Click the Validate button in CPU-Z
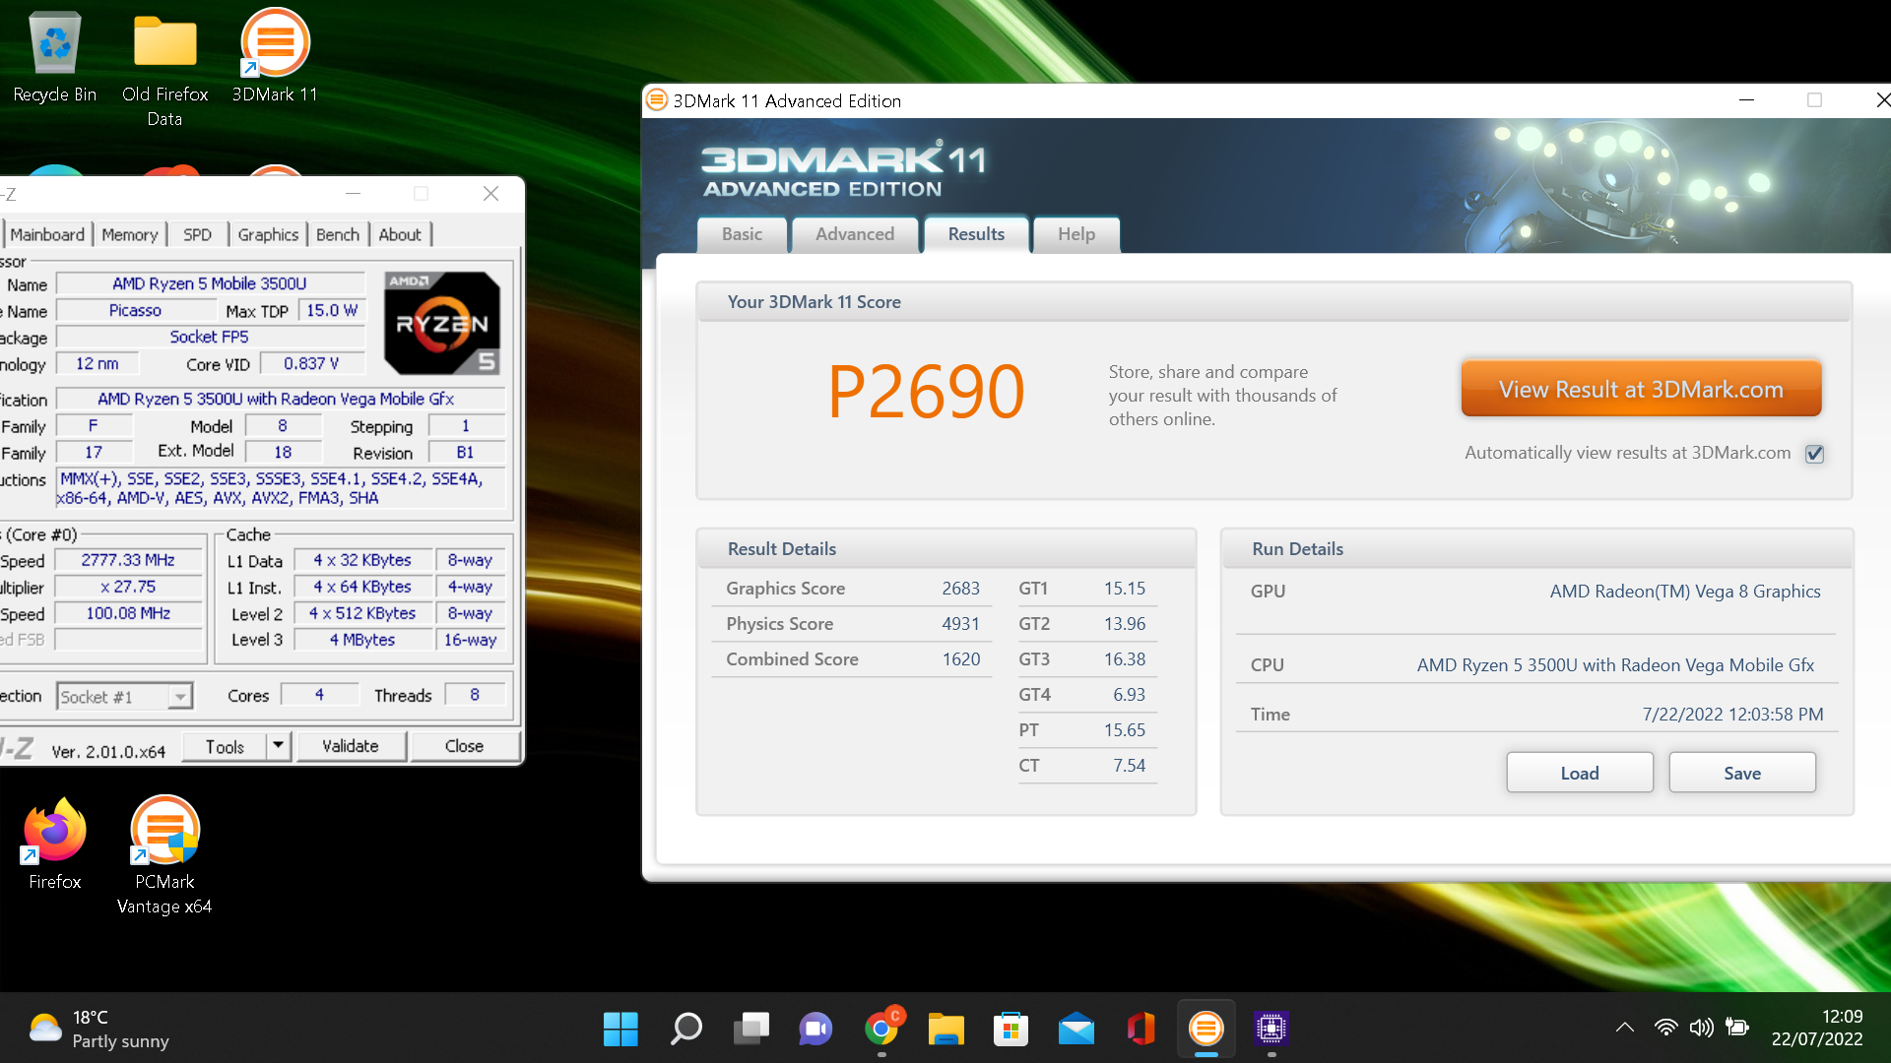 coord(351,746)
